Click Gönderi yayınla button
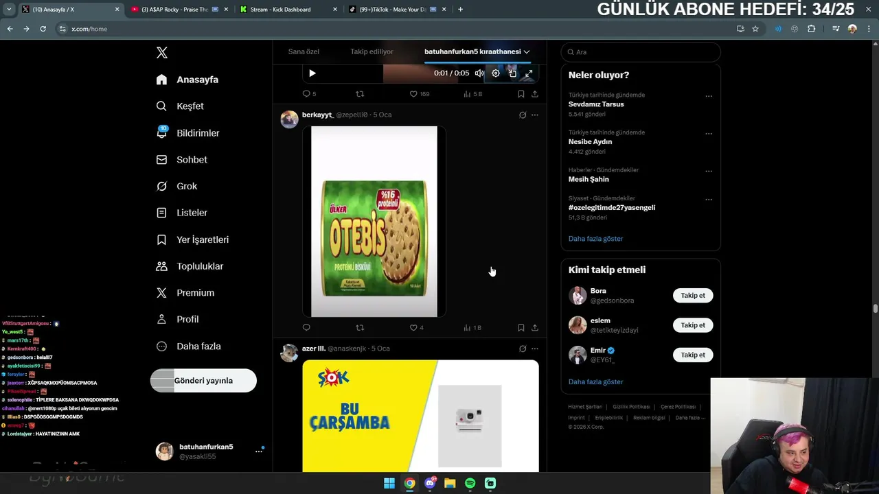 point(203,381)
